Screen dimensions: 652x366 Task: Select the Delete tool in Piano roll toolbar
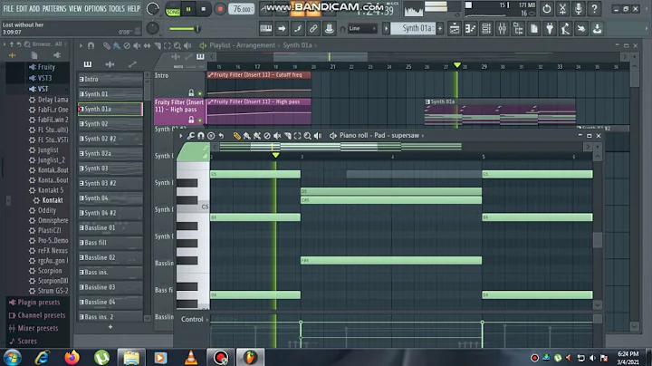click(267, 136)
